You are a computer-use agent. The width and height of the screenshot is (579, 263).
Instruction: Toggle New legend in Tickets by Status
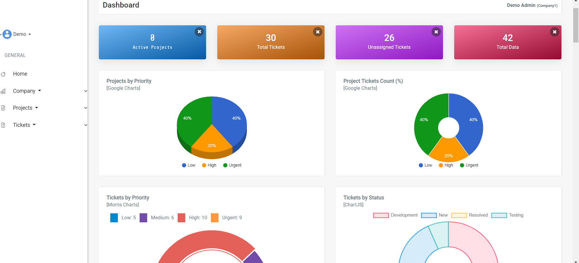435,215
